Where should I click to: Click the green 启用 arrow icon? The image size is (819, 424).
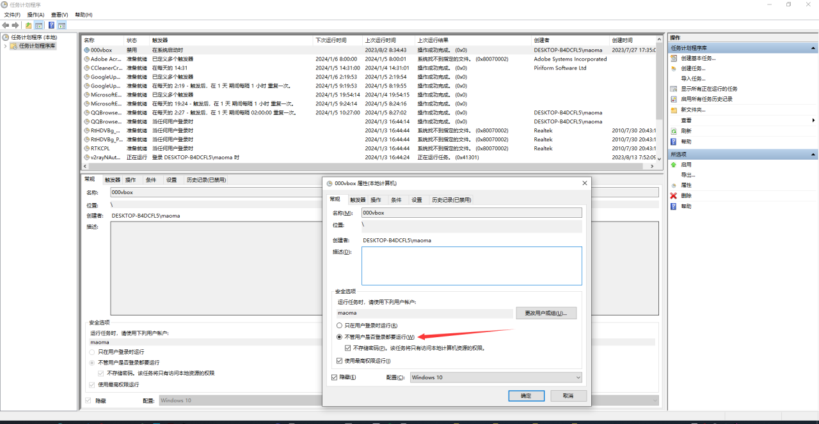click(674, 165)
